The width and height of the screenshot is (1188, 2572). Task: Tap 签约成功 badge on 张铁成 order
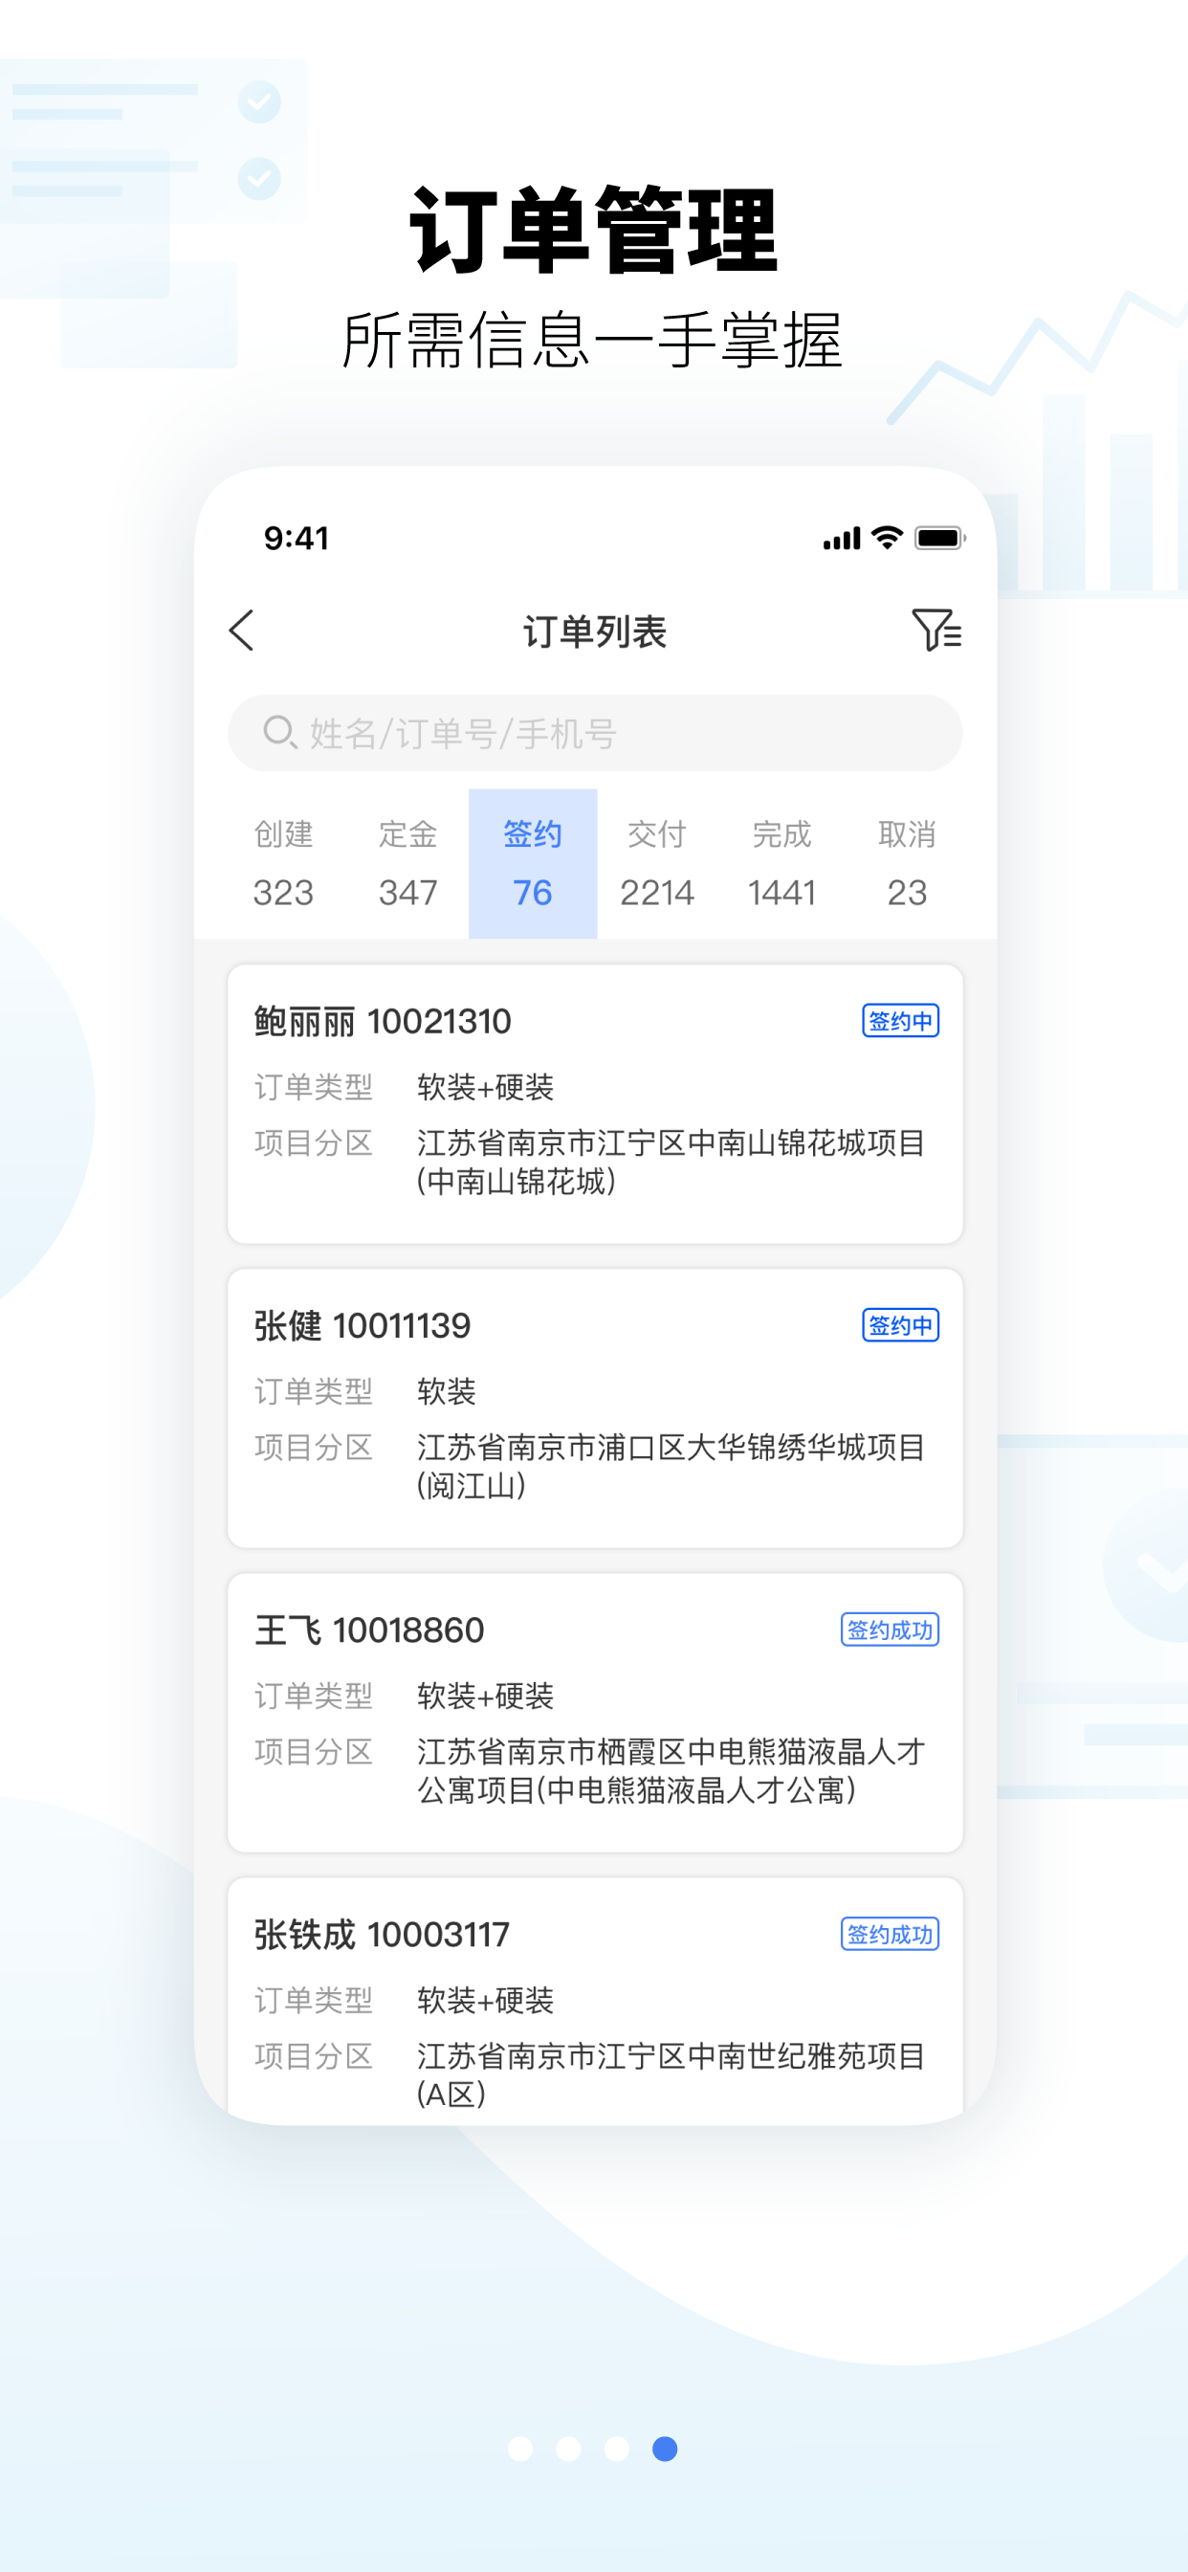pyautogui.click(x=890, y=1934)
